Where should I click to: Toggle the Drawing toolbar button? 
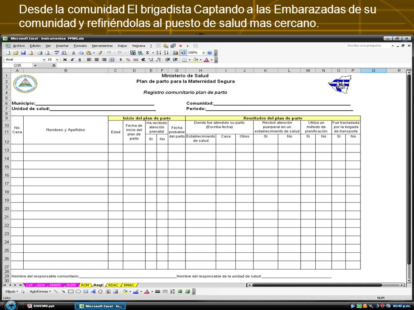[x=183, y=53]
